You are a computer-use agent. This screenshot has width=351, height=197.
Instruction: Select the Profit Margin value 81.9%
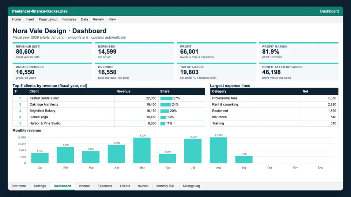271,51
